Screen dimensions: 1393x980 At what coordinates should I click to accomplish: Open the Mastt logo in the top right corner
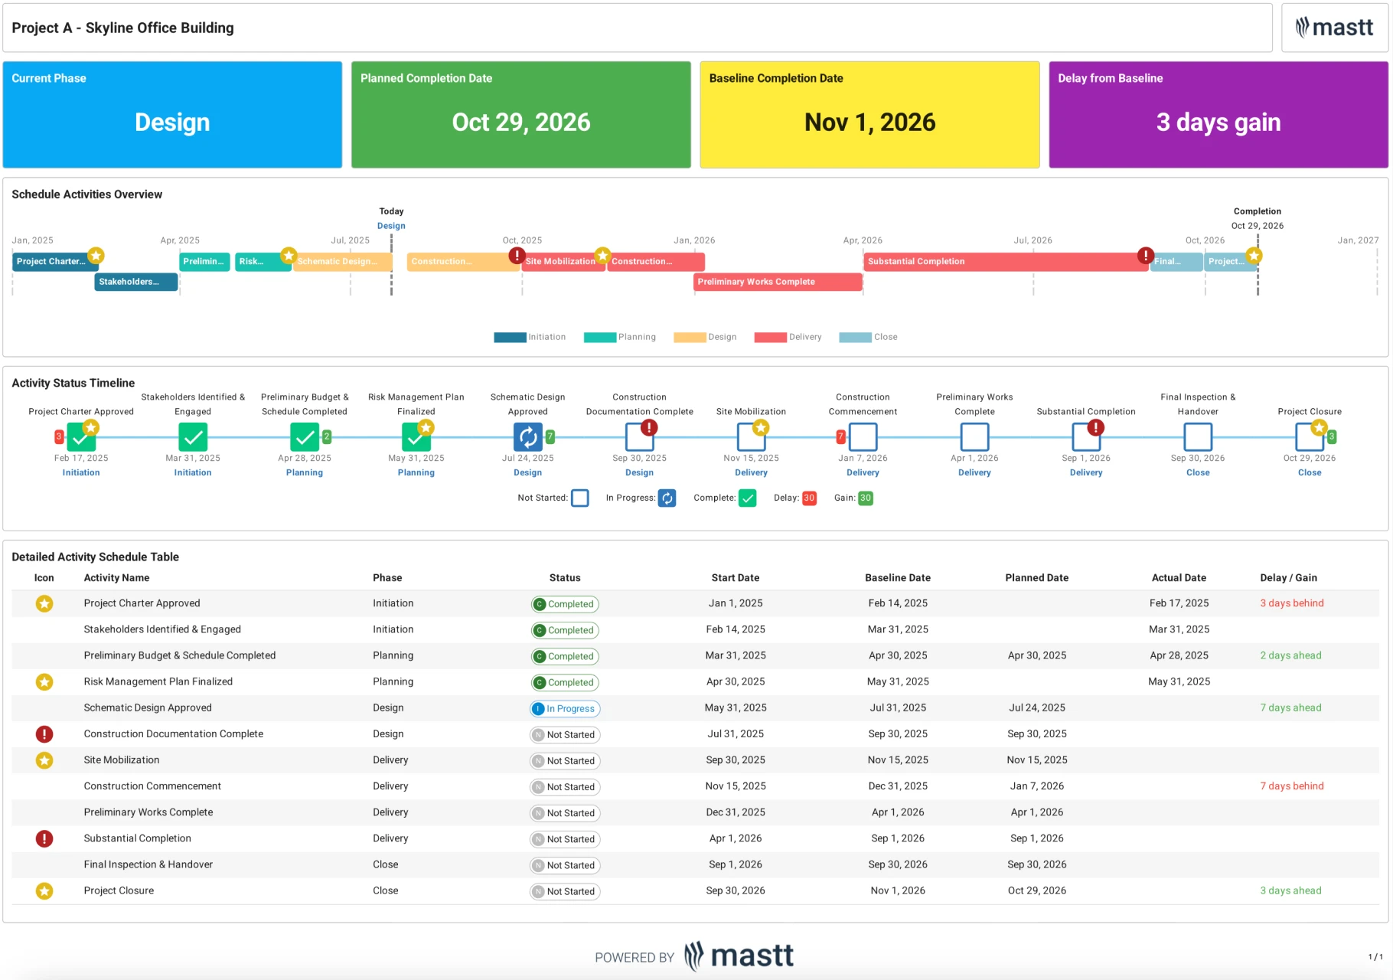coord(1334,27)
